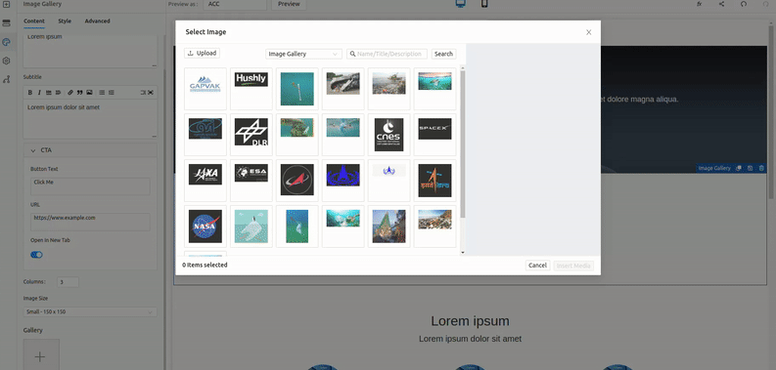Switch to desktop preview icon
The image size is (776, 370).
pos(461,4)
